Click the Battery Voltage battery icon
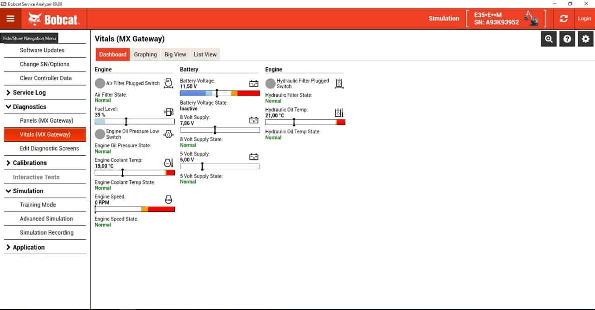595x310 pixels. point(254,84)
